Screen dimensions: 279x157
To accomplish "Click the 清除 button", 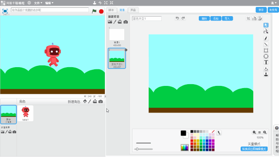I will (204, 18).
